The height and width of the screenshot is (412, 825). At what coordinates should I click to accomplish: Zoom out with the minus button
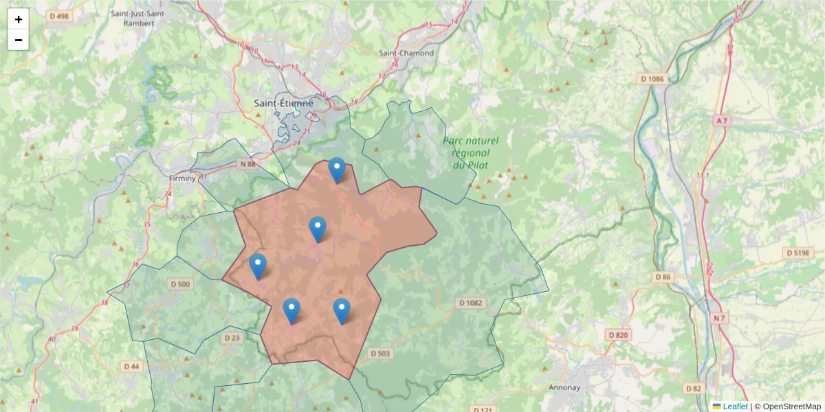19,39
